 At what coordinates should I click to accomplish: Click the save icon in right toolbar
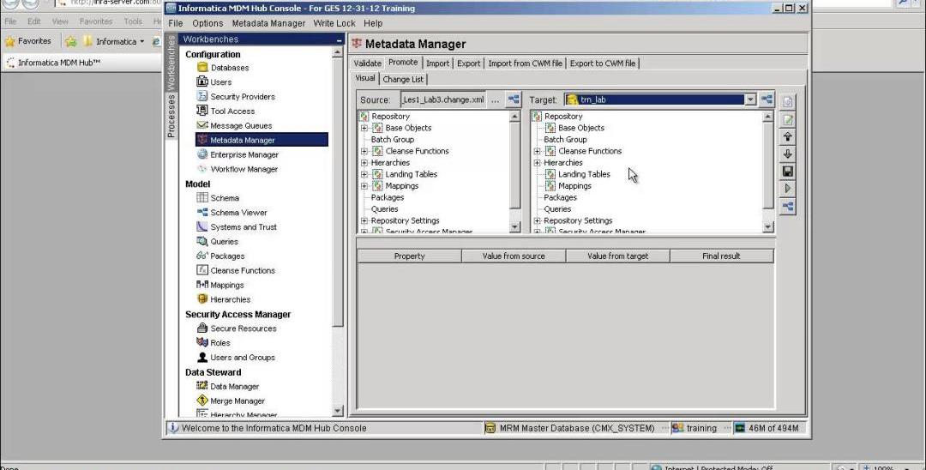(x=787, y=172)
